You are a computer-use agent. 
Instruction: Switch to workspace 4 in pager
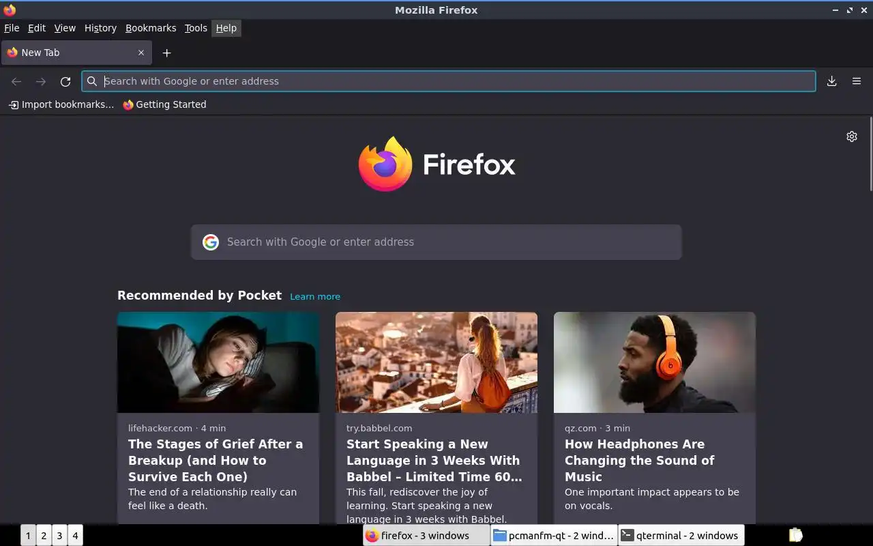[x=75, y=536]
